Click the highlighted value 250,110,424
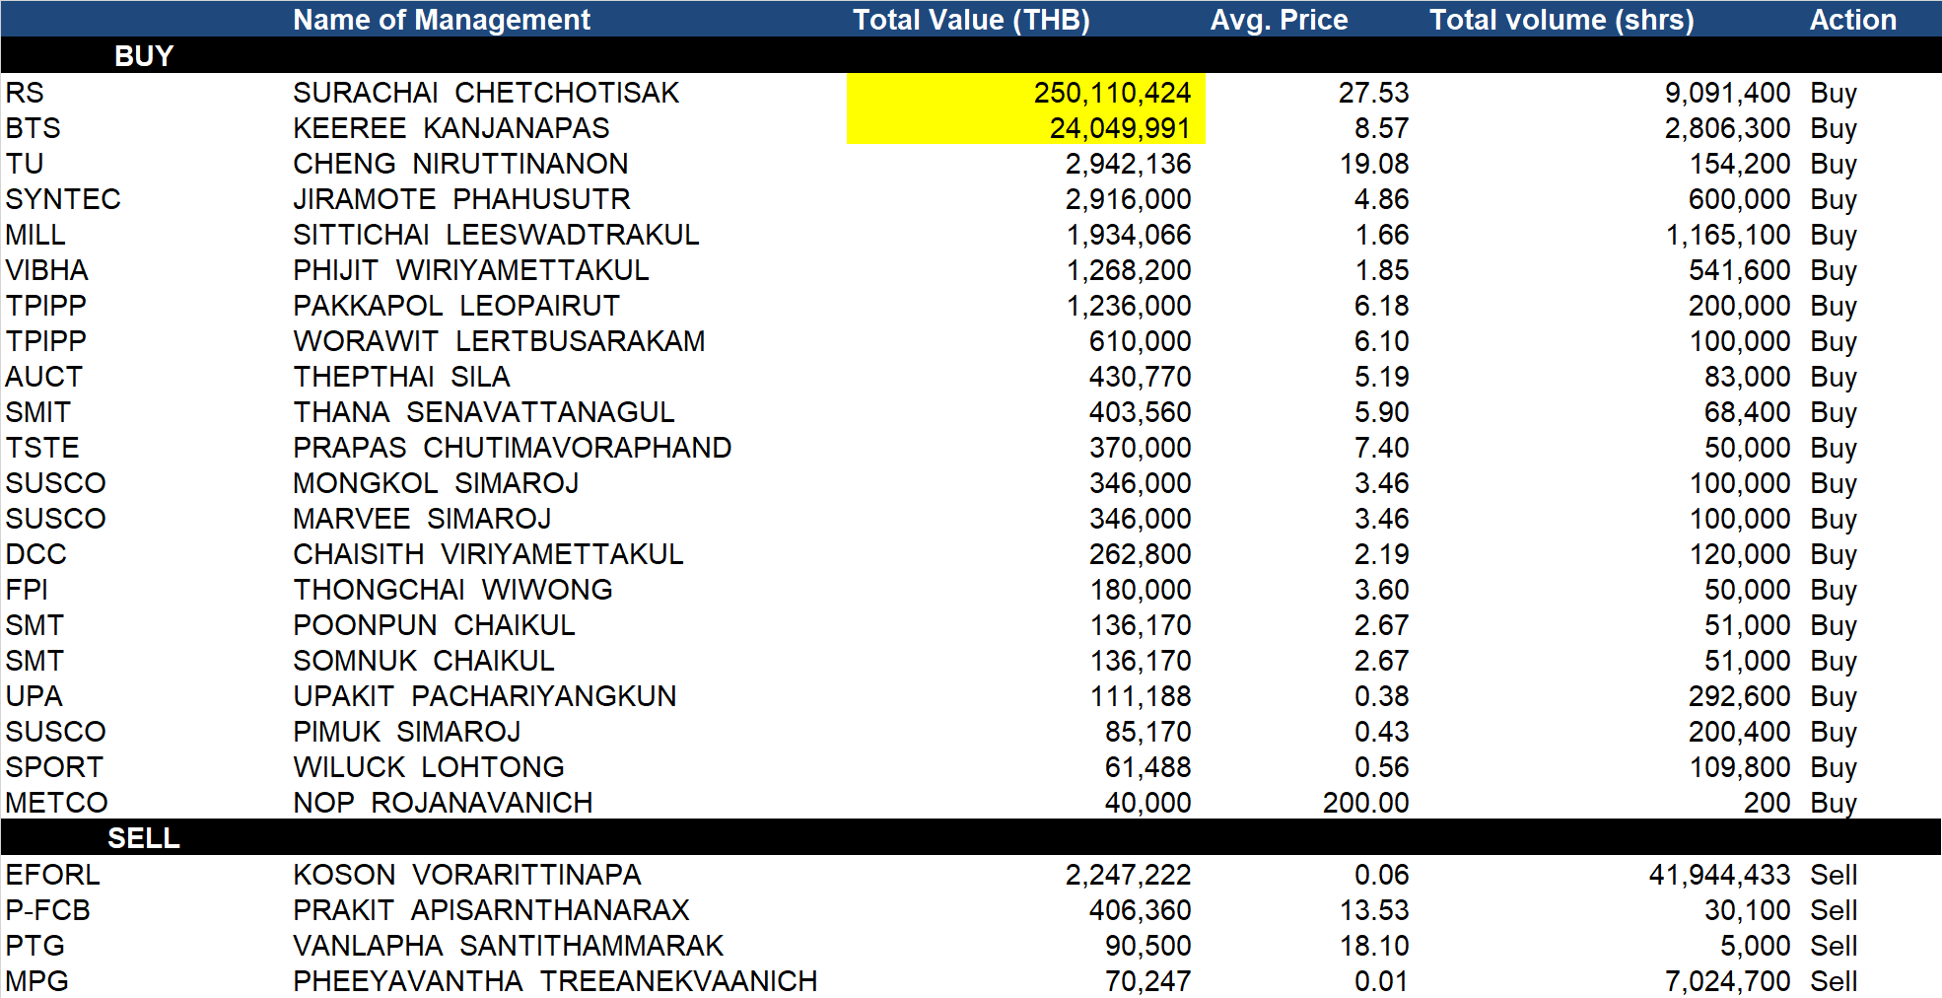 (x=1112, y=93)
